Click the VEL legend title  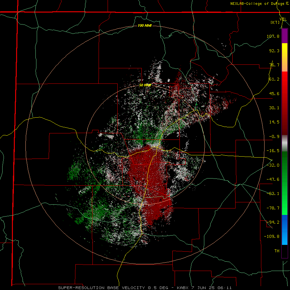point(283,19)
